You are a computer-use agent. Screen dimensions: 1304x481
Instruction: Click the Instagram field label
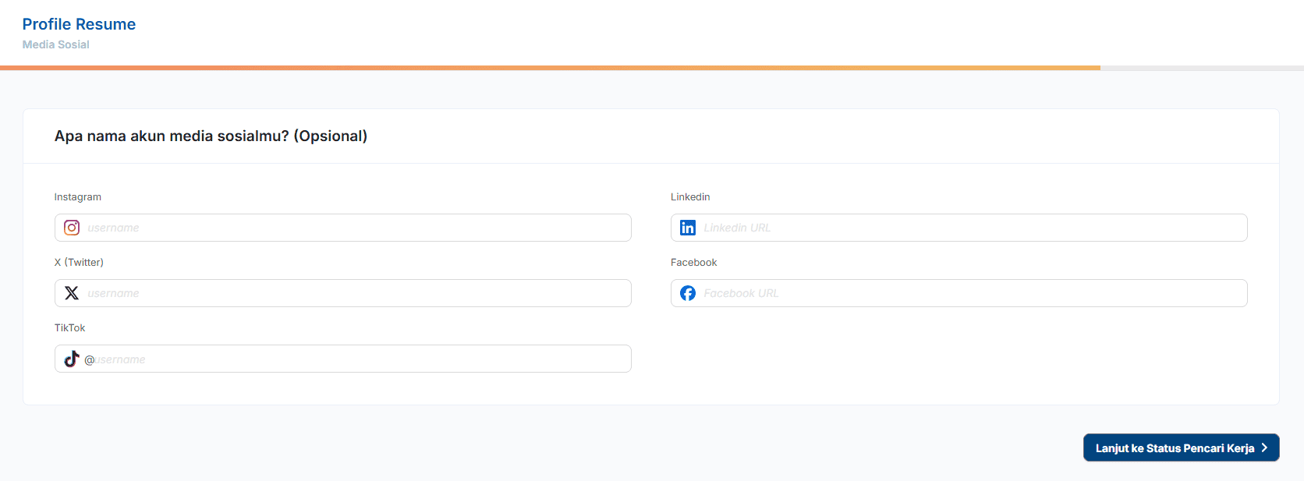(77, 197)
